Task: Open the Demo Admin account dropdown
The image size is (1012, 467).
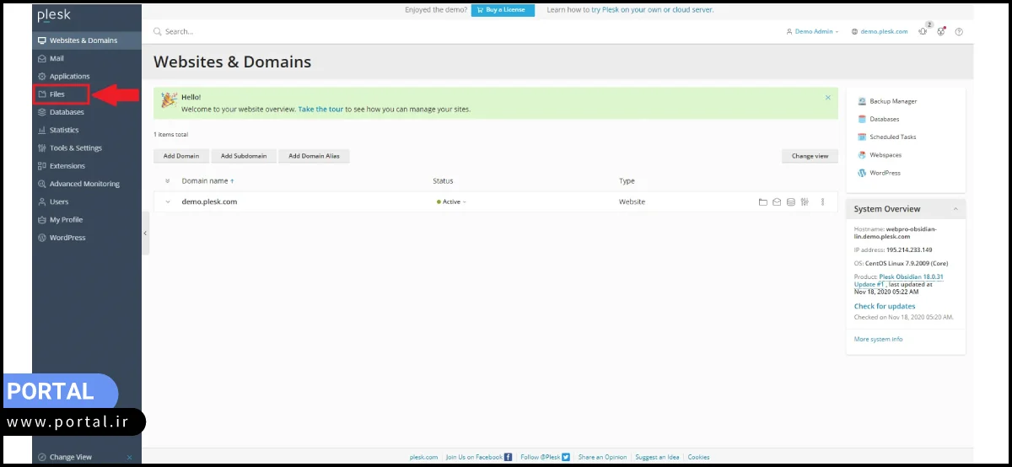Action: pyautogui.click(x=812, y=32)
